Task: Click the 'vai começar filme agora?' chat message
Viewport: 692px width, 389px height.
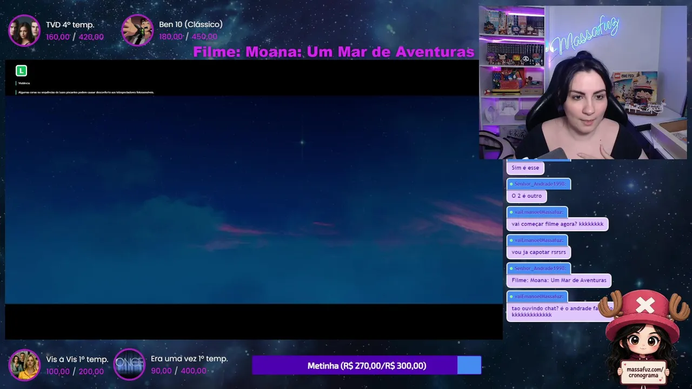Action: pyautogui.click(x=557, y=224)
